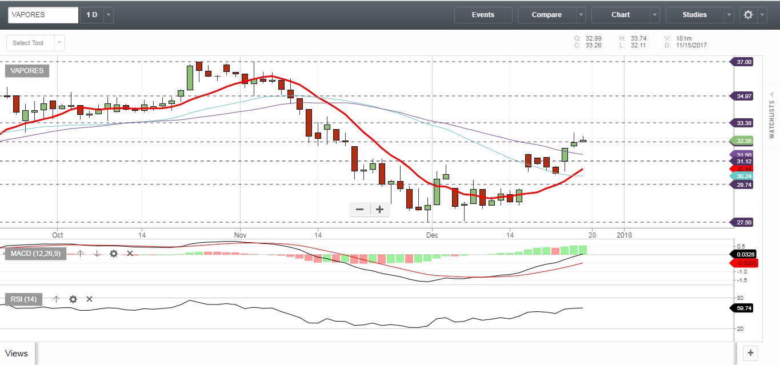Screen dimensions: 780x365
Task: Open the Select Tool dropdown
Action: 59,43
